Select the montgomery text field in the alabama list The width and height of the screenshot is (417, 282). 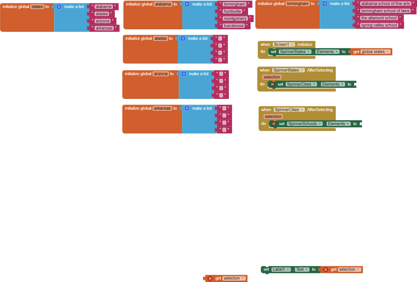tap(235, 18)
